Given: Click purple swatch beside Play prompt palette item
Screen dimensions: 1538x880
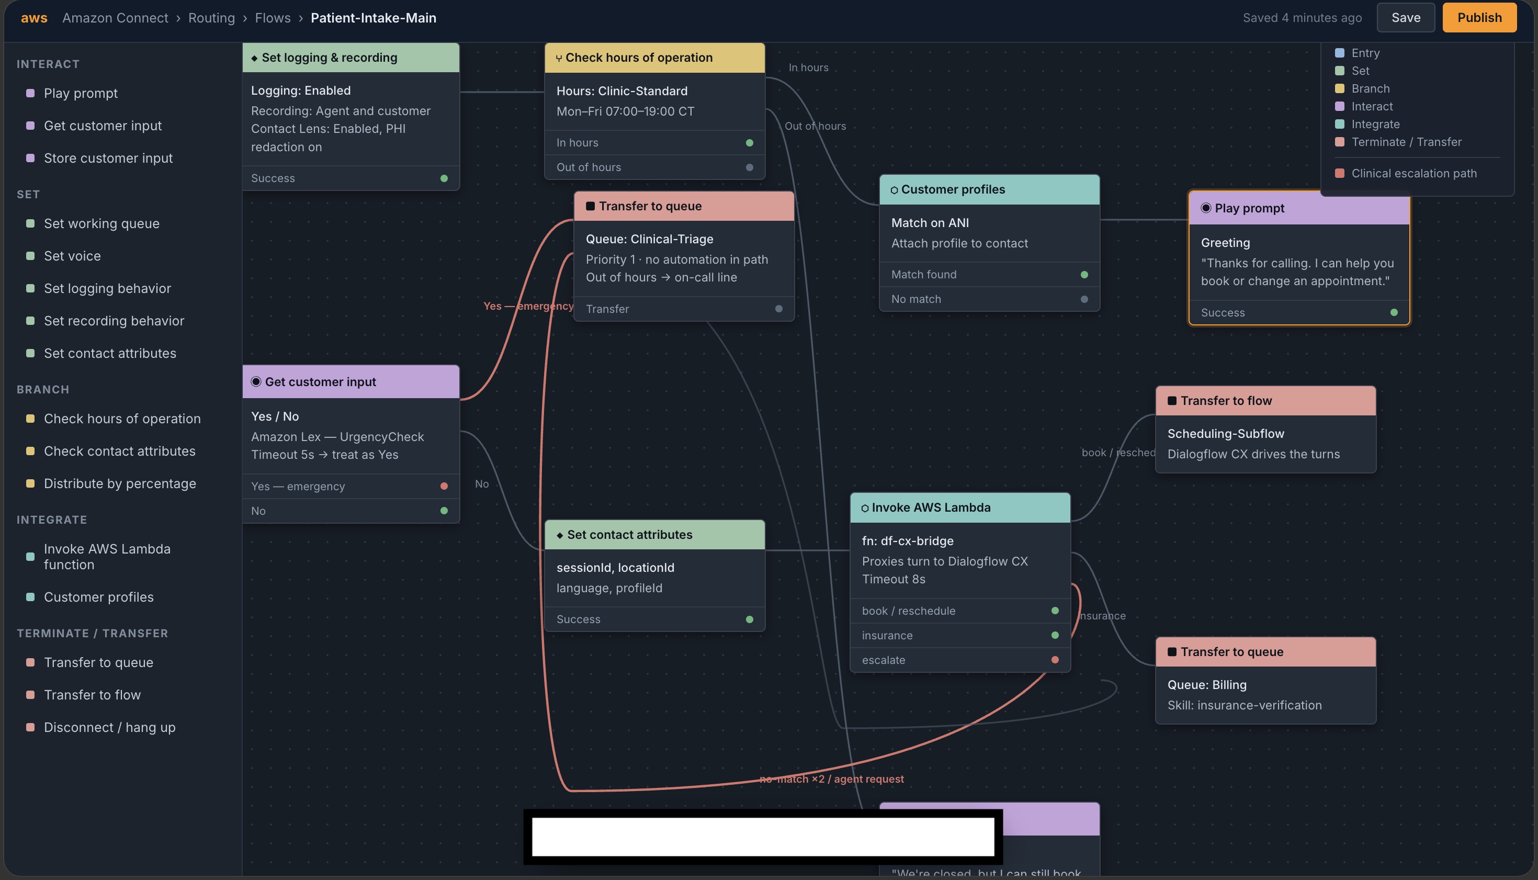Looking at the screenshot, I should pos(30,93).
